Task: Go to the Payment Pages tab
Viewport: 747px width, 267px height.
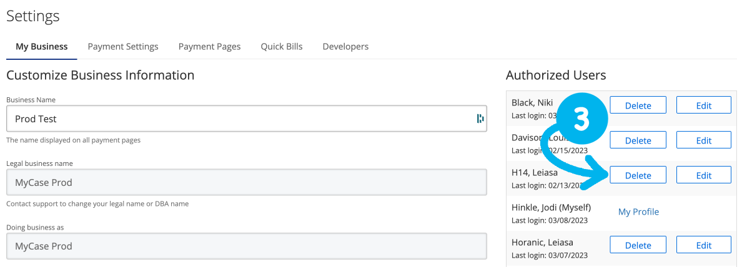Action: click(x=209, y=47)
